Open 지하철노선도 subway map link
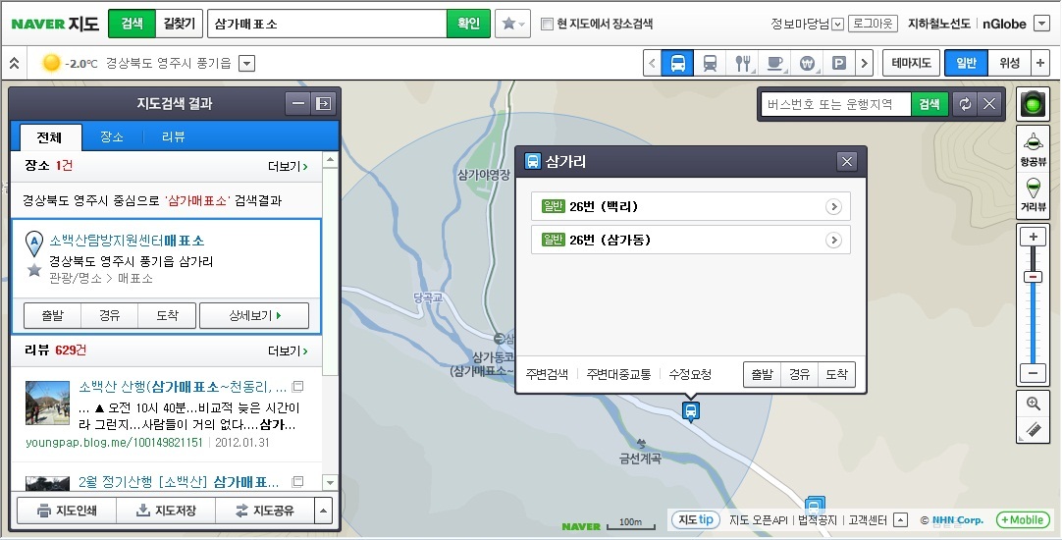1062x540 pixels. pyautogui.click(x=938, y=25)
